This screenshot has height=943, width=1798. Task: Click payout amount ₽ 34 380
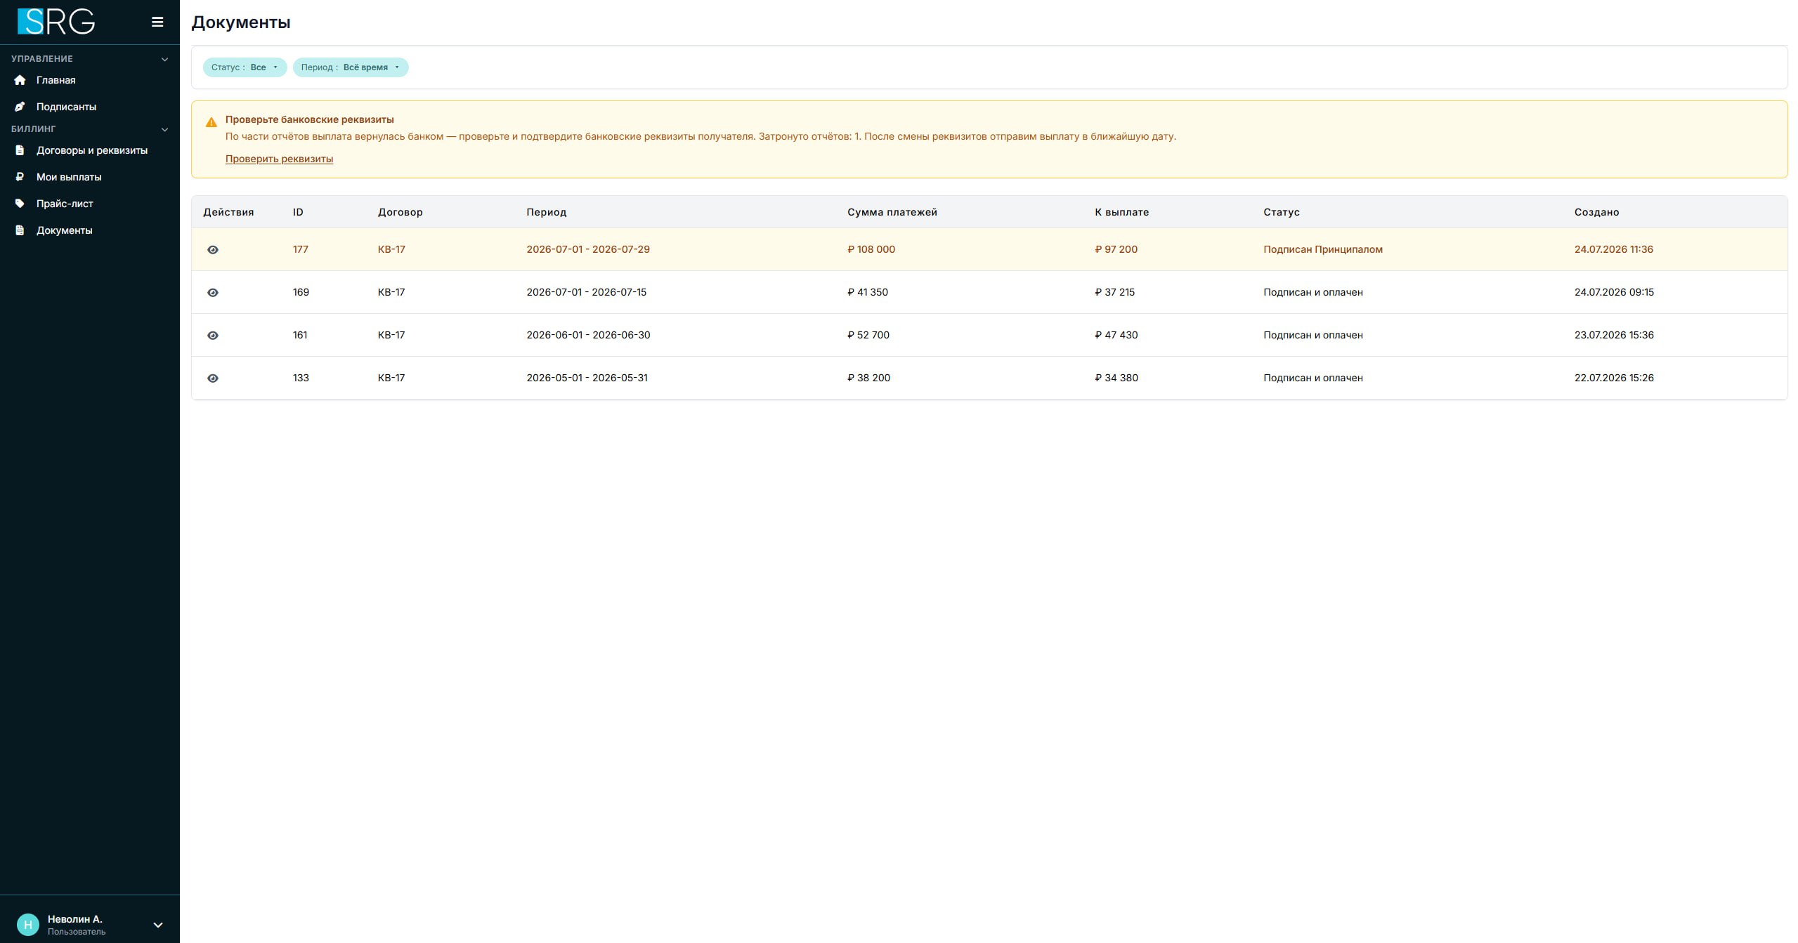click(1116, 378)
